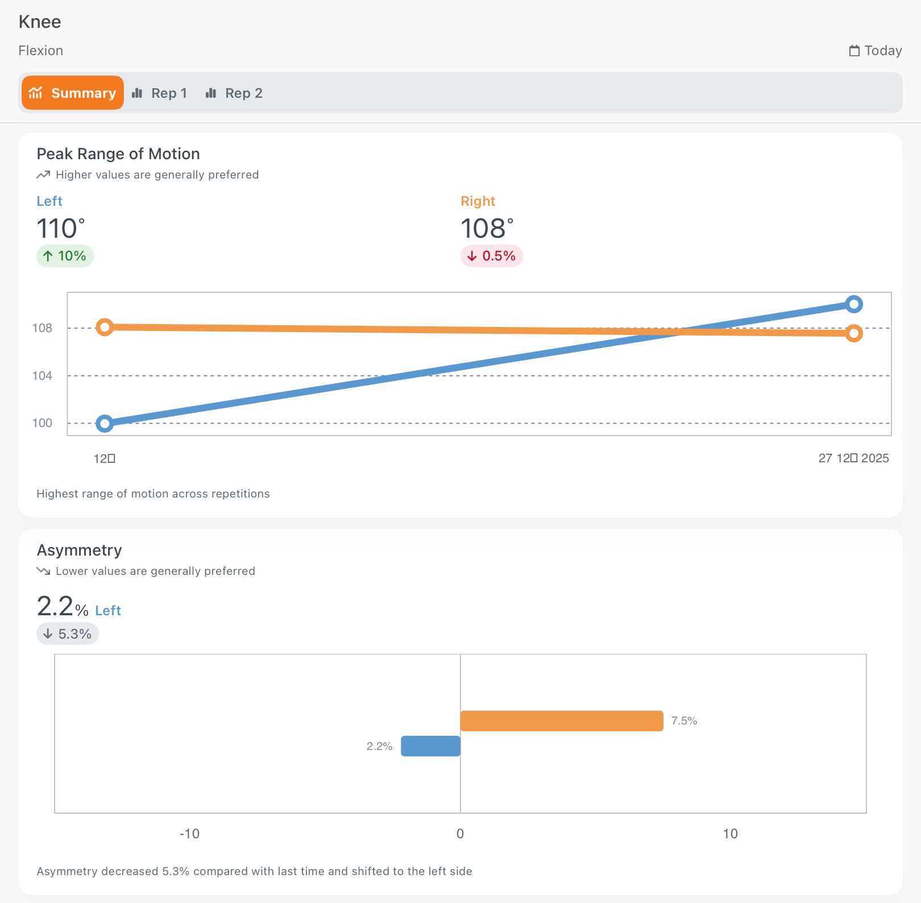Screen dimensions: 921x903
Task: Switch to the Rep 1 tab
Action: [x=160, y=93]
